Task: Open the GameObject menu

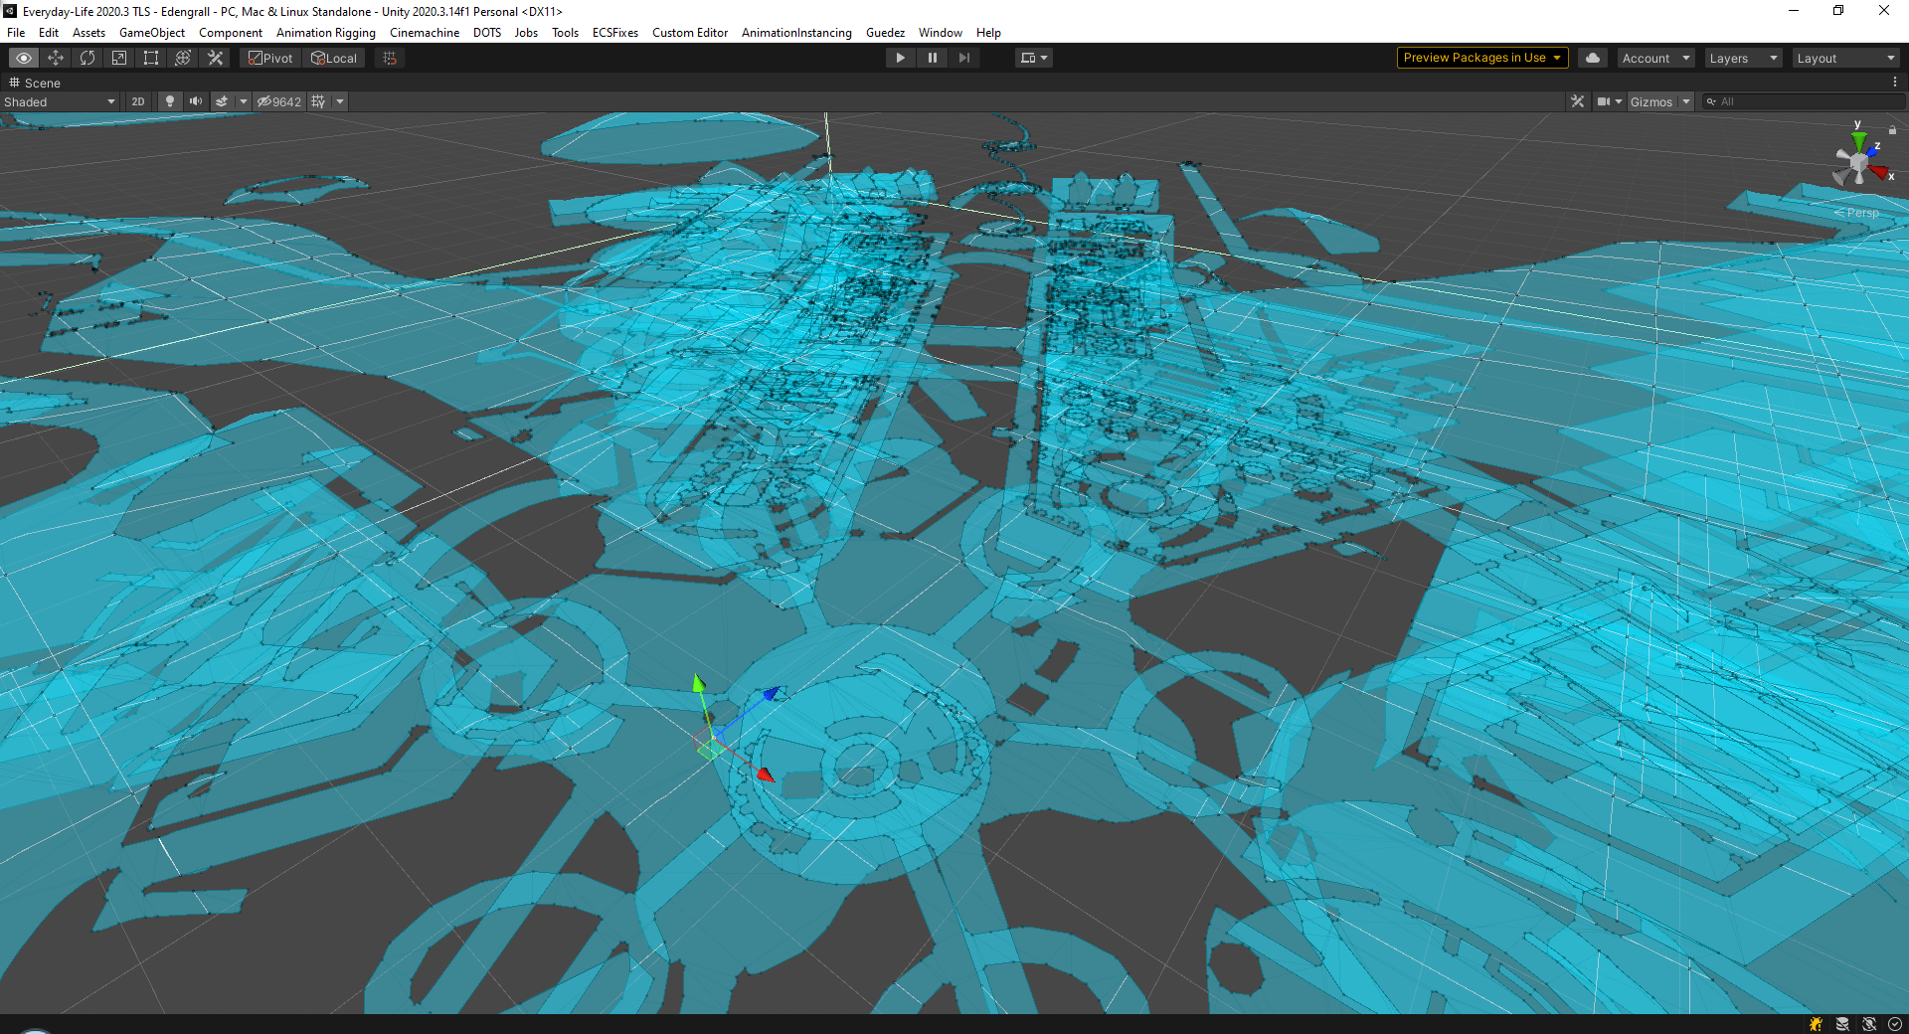Action: 151,33
